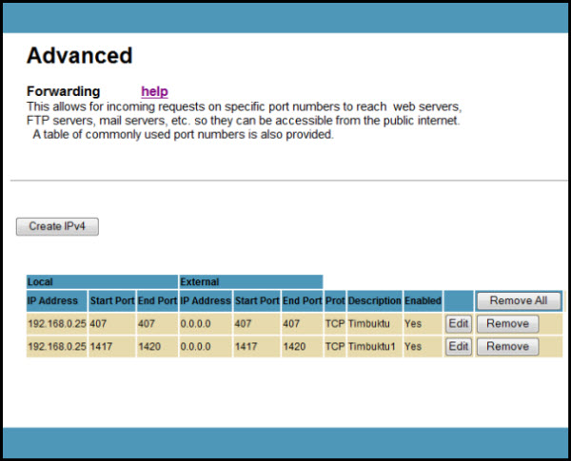Click the Local group header in table

click(41, 281)
